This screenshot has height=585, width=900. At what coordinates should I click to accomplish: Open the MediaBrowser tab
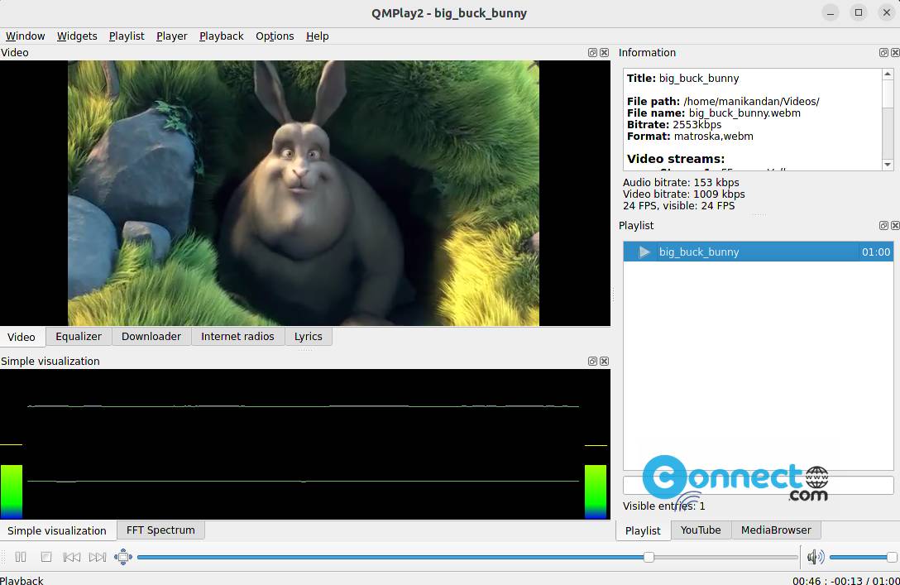point(776,530)
